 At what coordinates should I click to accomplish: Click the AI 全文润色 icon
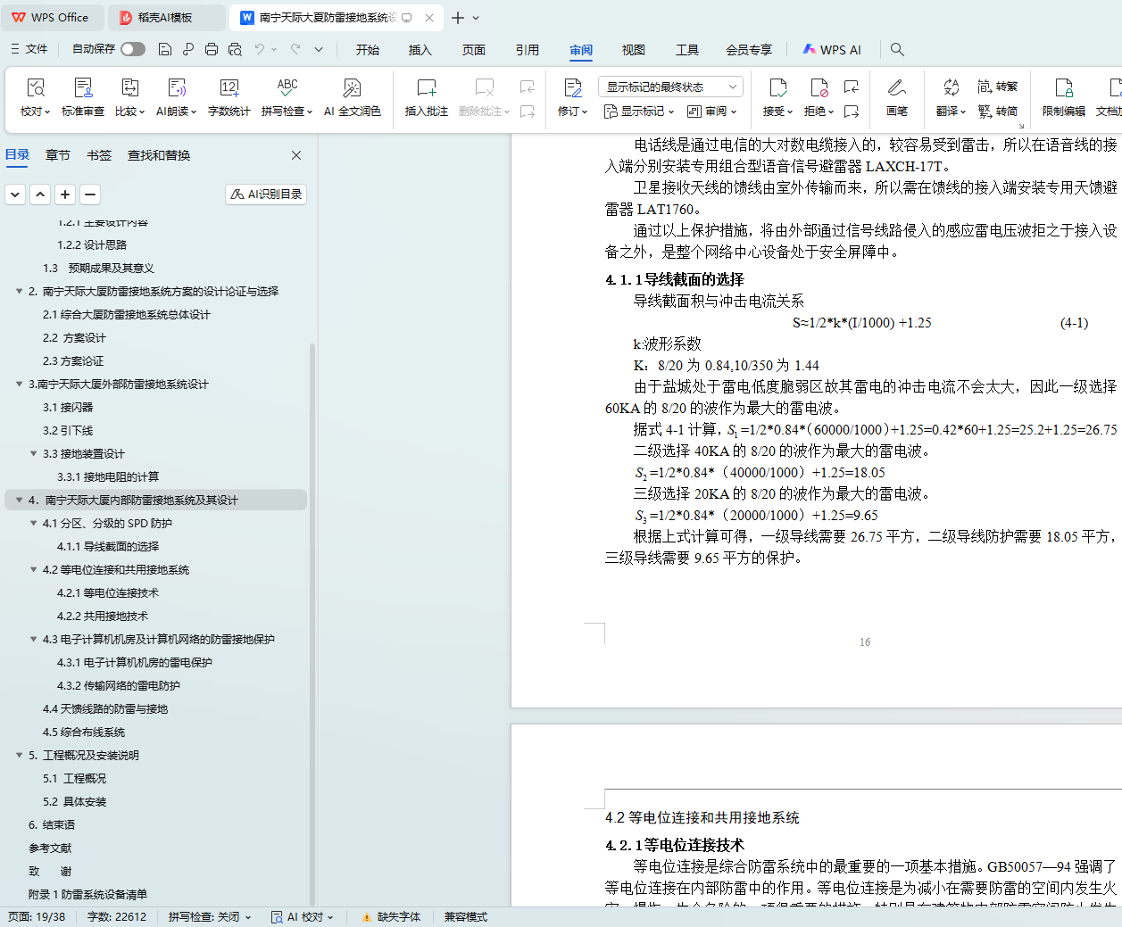[352, 96]
